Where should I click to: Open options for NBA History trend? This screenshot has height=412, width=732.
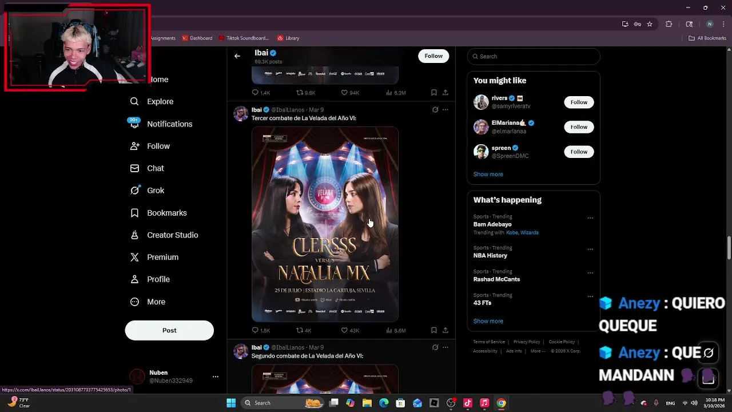tap(590, 249)
